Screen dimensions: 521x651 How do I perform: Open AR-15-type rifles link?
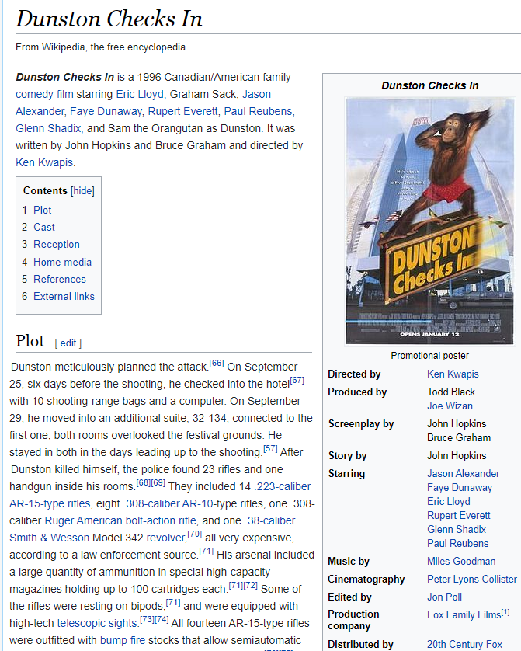50,503
